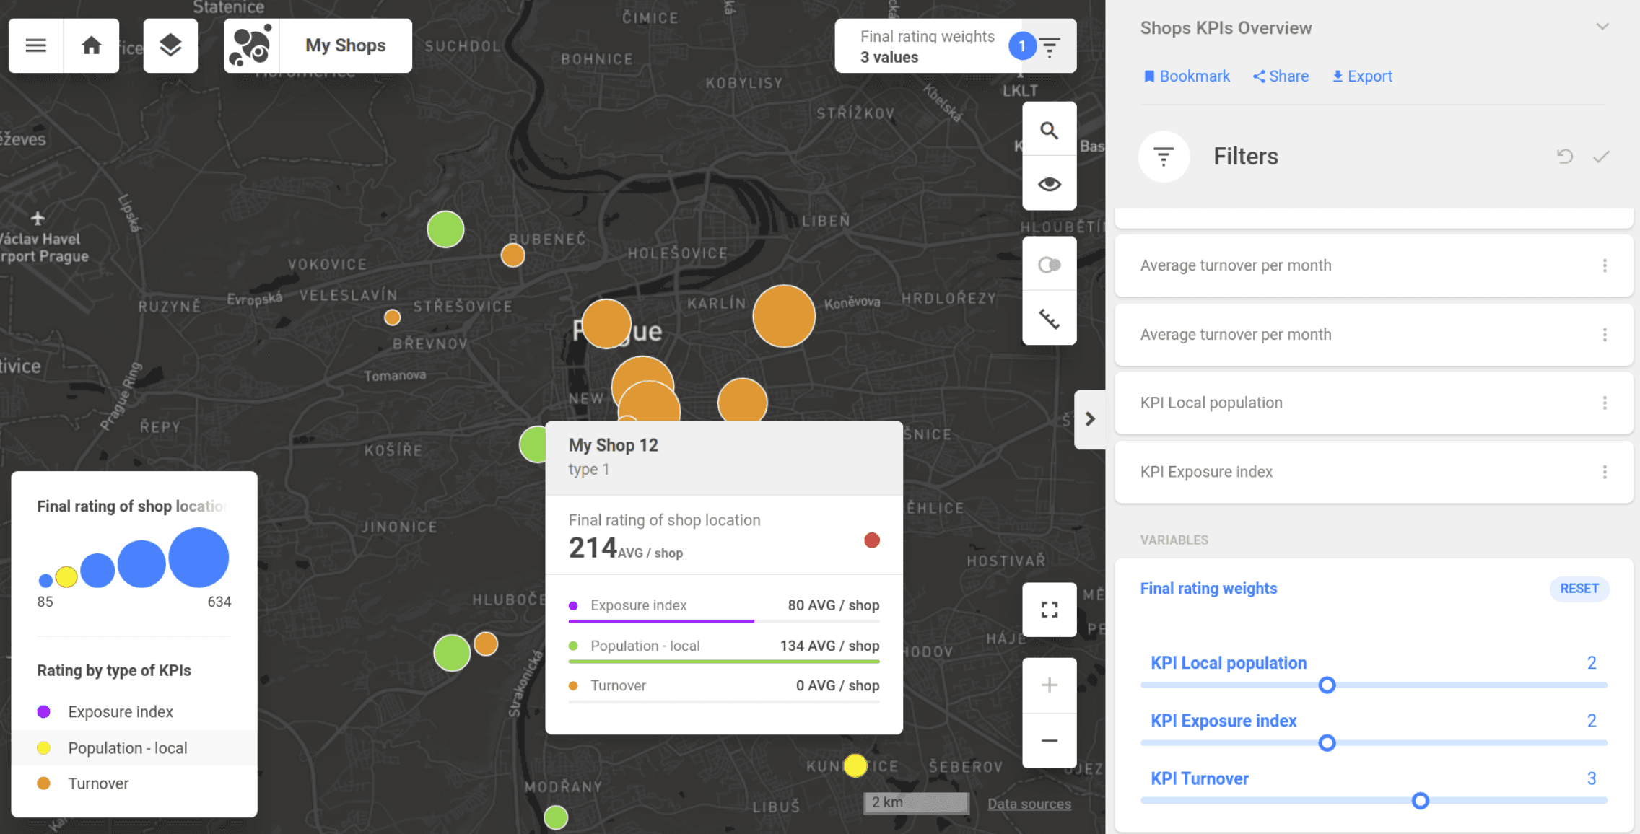This screenshot has width=1640, height=834.
Task: Click the home icon in the toolbar
Action: (91, 45)
